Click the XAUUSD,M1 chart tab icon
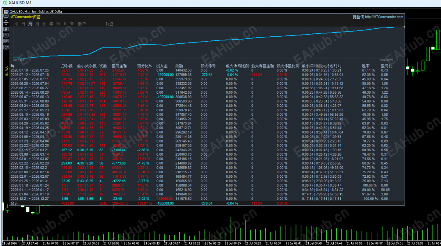The image size is (441, 246). [x=6, y=3]
